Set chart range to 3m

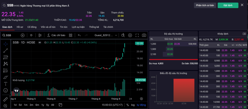click(31, 105)
